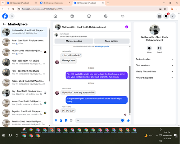Search within this conversation
This screenshot has height=144, width=180.
click(159, 48)
